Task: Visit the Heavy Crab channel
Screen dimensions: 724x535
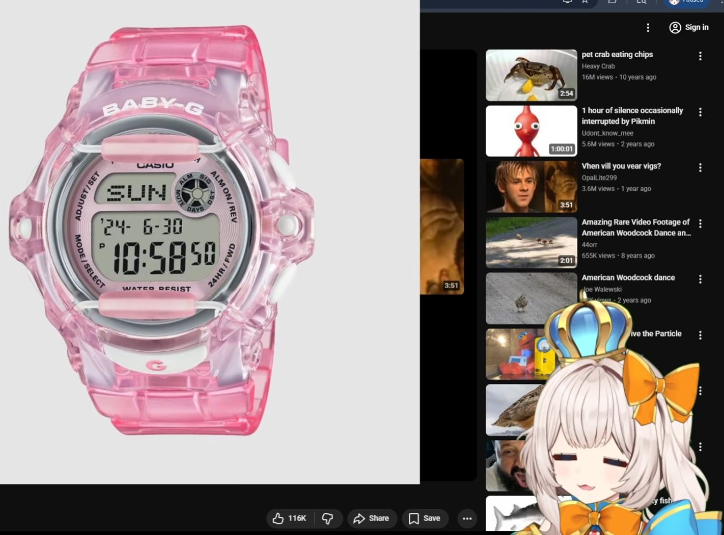Action: (x=598, y=66)
